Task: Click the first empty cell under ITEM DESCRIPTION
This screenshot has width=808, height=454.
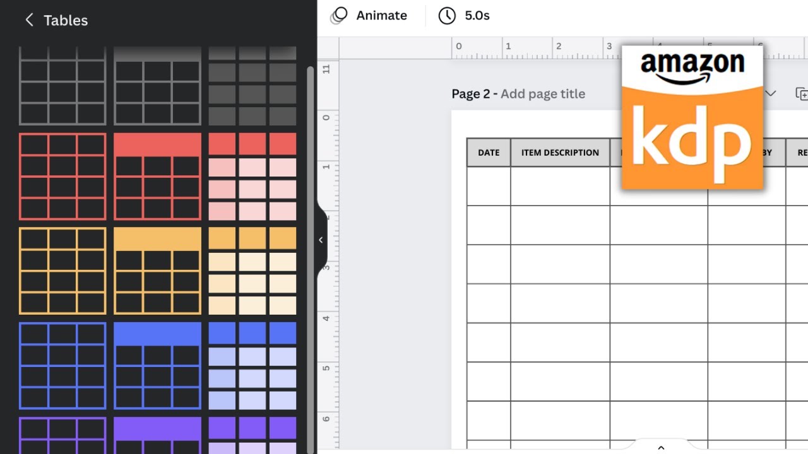Action: point(560,186)
